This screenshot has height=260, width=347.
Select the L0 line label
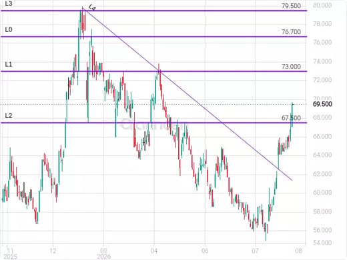tap(9, 30)
